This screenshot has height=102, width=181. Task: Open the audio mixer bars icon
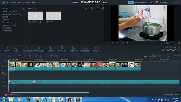tap(150, 56)
